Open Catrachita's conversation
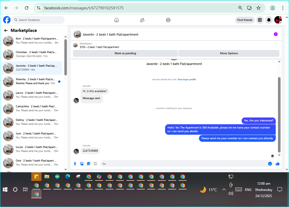 [32, 109]
